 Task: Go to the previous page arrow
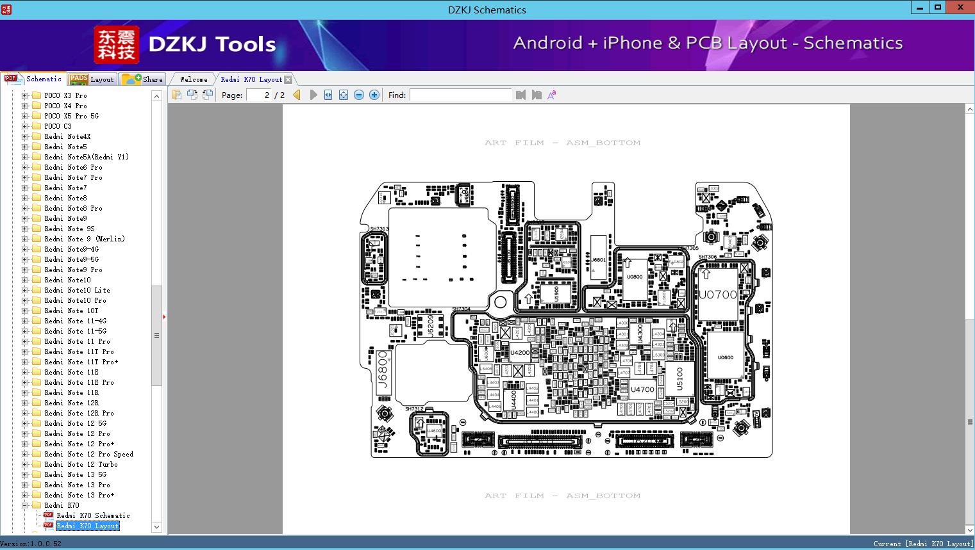point(297,95)
